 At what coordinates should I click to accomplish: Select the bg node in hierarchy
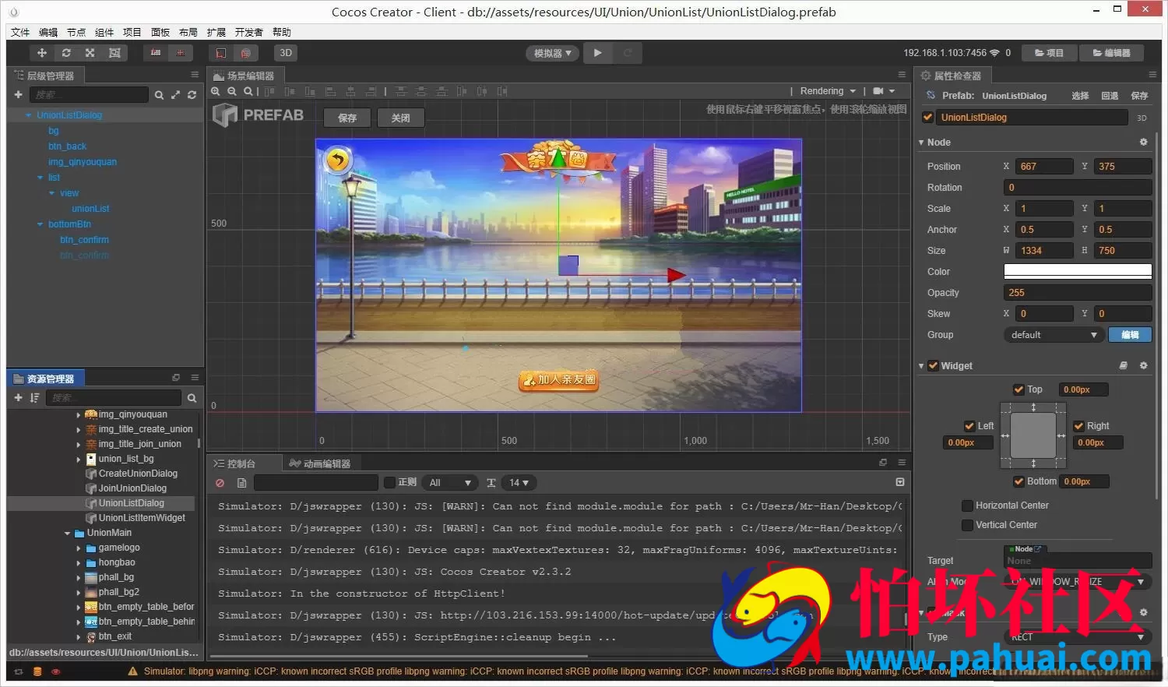click(x=54, y=131)
